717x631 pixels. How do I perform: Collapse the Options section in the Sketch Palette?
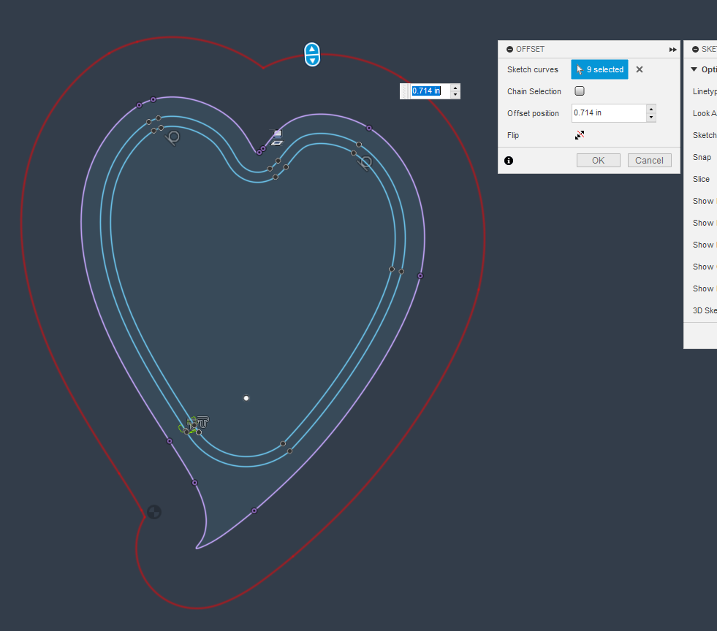[x=693, y=69]
